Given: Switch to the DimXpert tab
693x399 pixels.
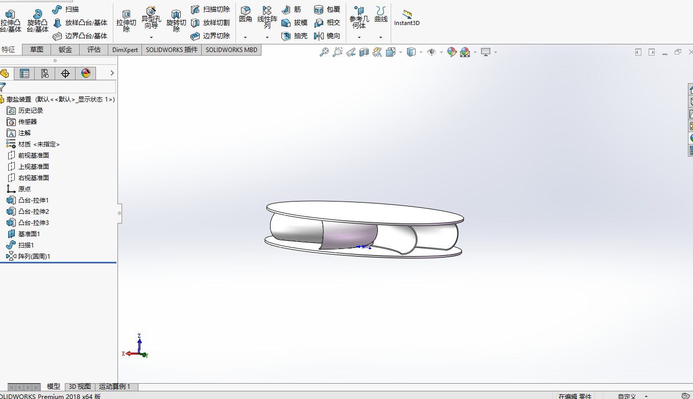Looking at the screenshot, I should tap(125, 49).
